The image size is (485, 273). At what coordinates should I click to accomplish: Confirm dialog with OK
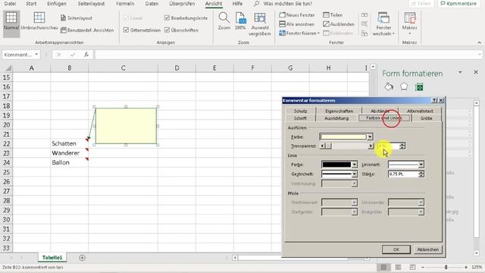396,249
